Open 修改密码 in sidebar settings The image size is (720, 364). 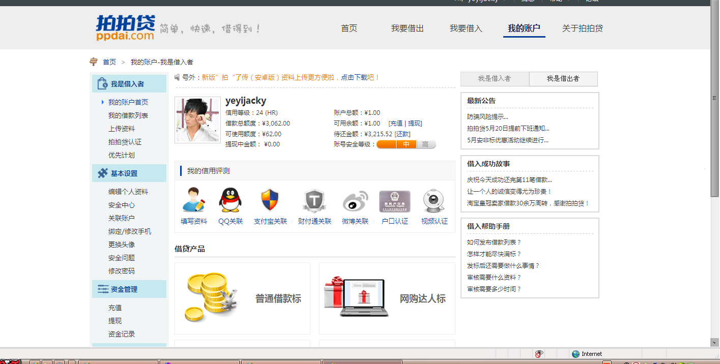(x=121, y=271)
